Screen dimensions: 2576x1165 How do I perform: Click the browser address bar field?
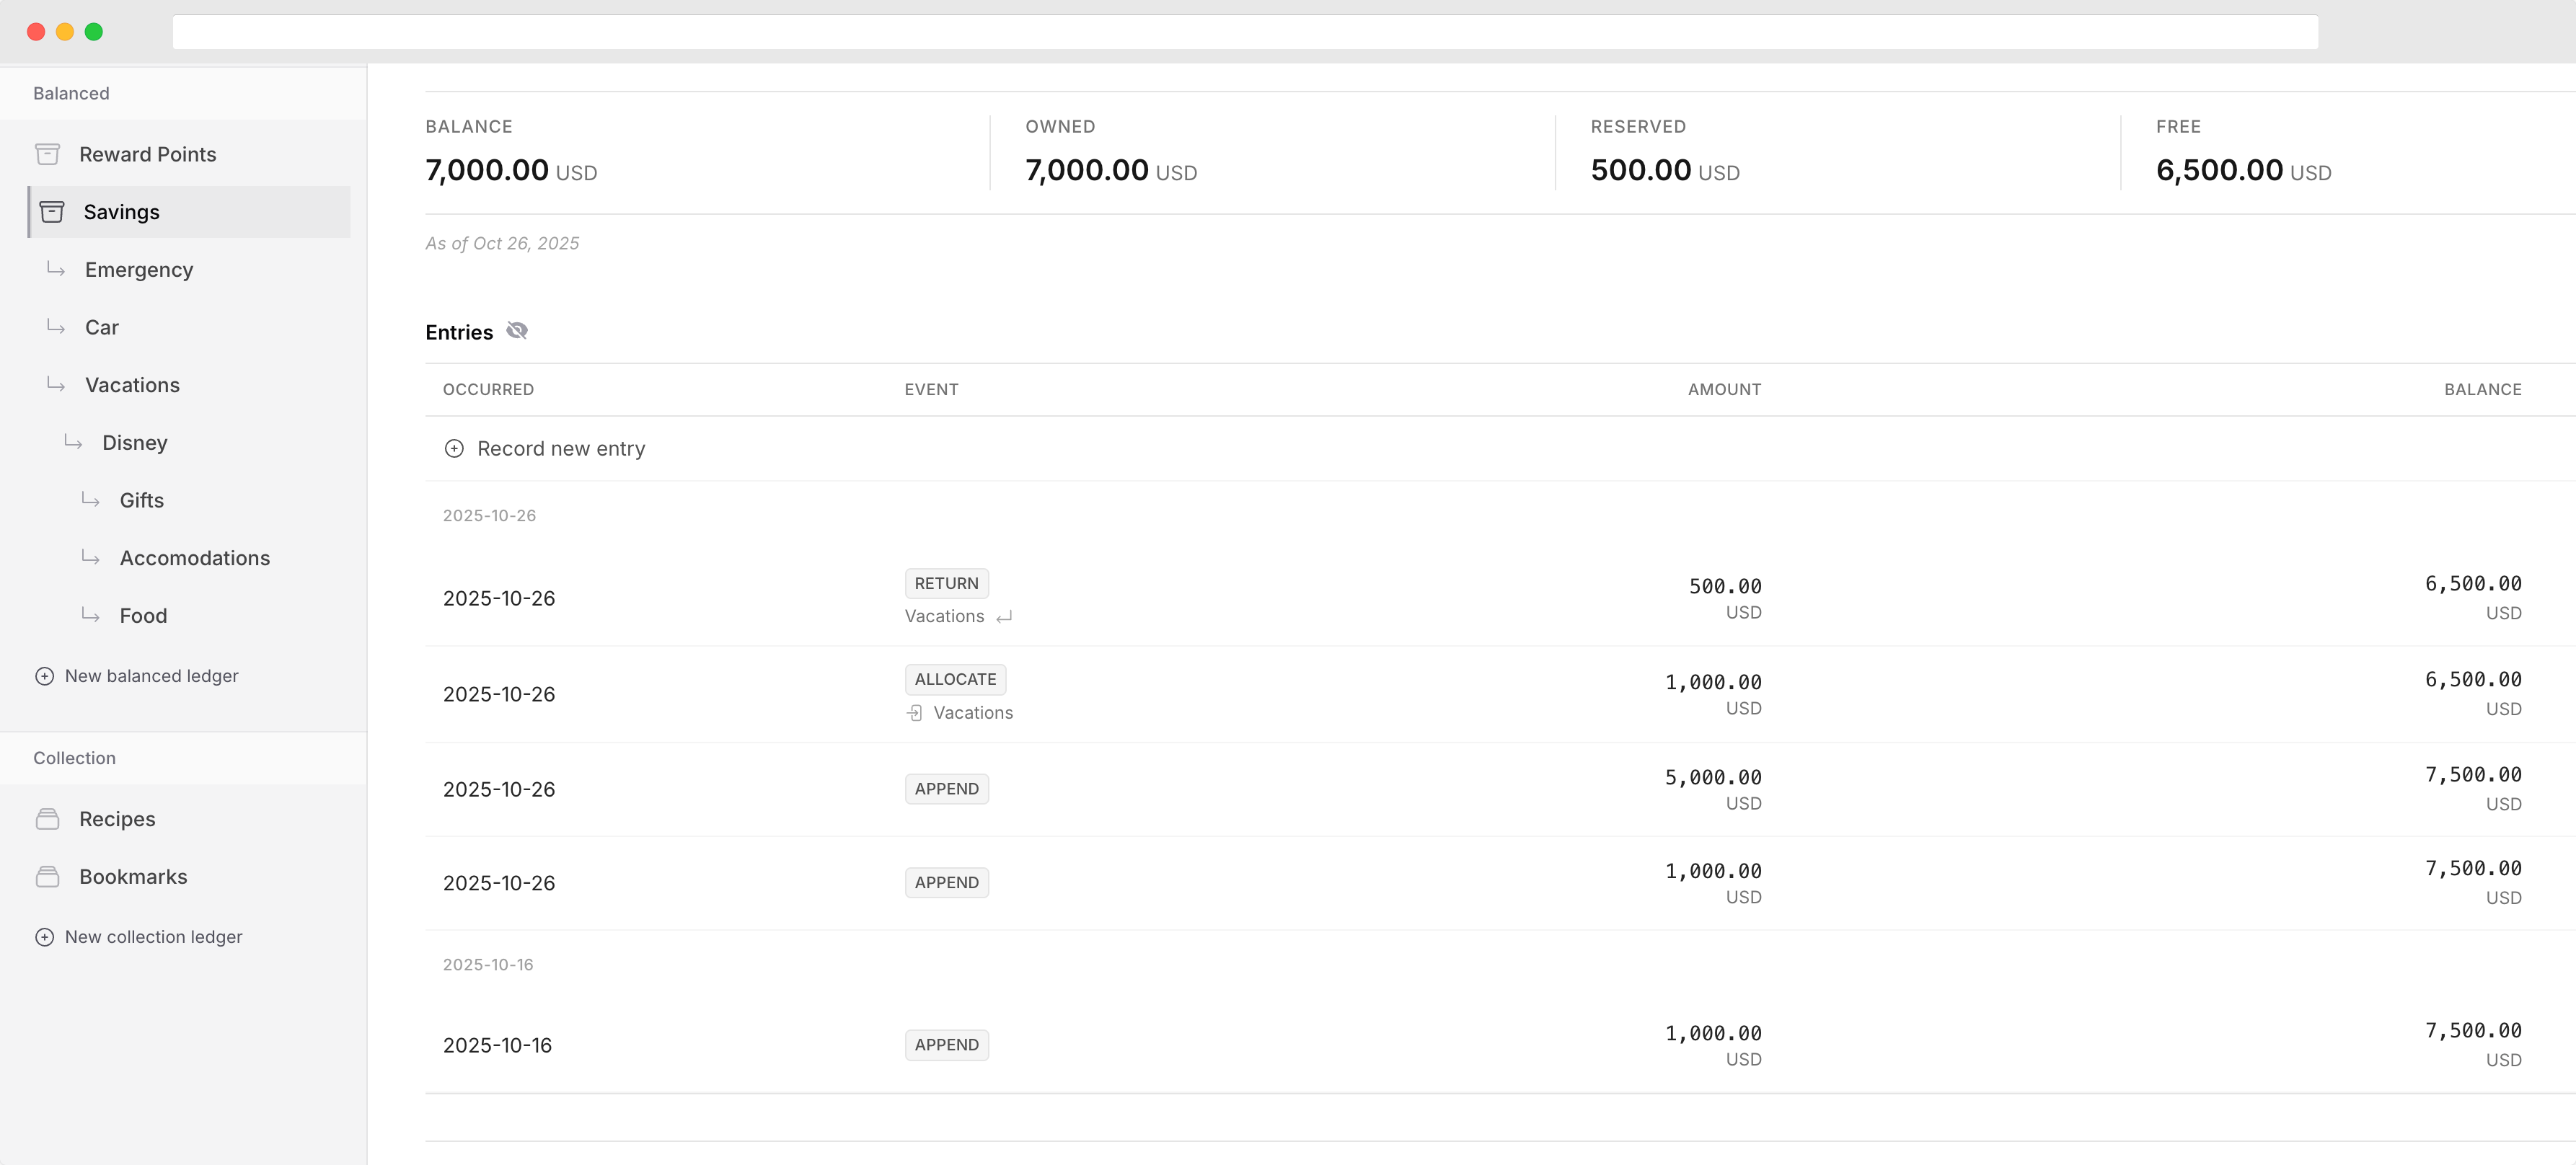point(1244,32)
